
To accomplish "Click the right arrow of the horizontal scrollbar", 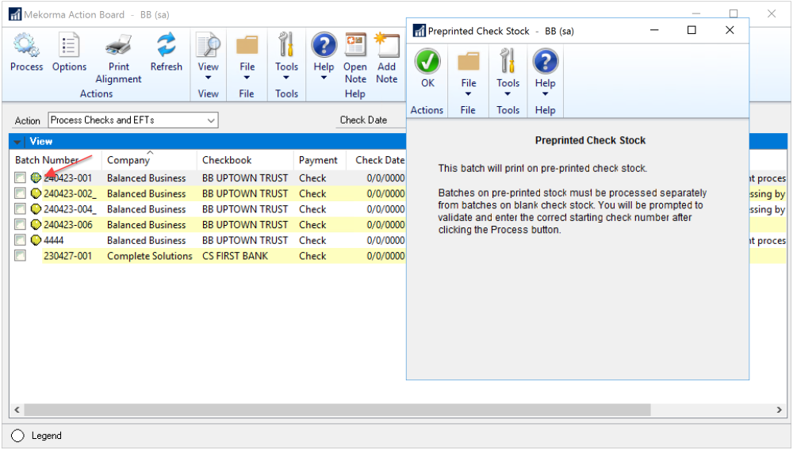I will pos(780,410).
